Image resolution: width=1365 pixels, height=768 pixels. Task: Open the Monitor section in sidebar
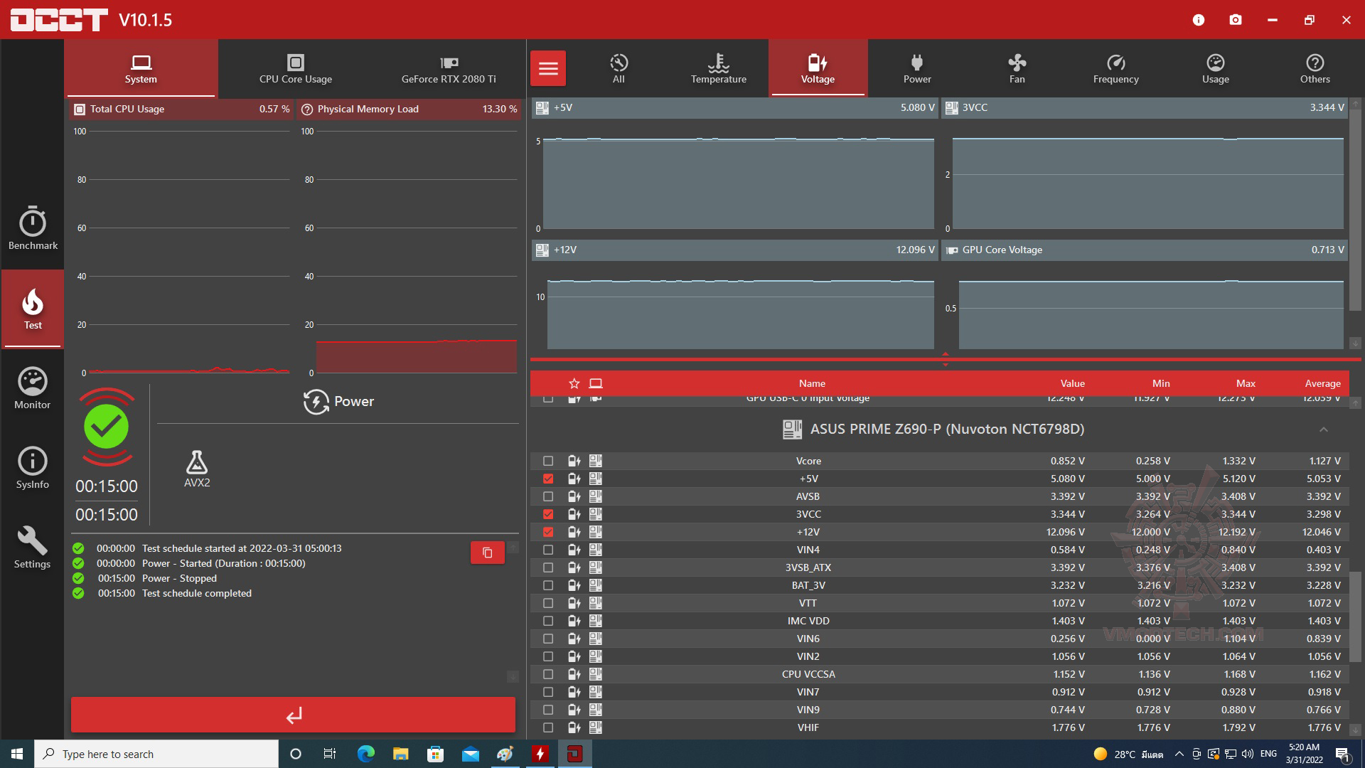(33, 388)
